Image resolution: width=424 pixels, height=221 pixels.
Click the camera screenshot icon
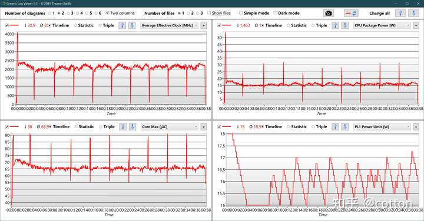point(328,13)
